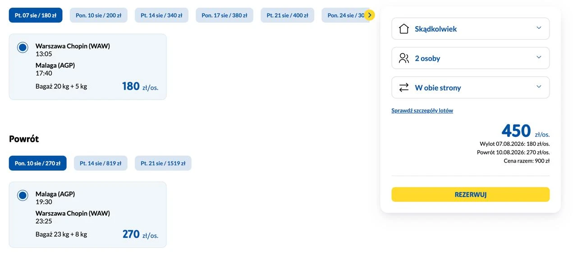The image size is (577, 258).
Task: Click the two-way arrows icon for W obie strony
Action: pyautogui.click(x=404, y=87)
